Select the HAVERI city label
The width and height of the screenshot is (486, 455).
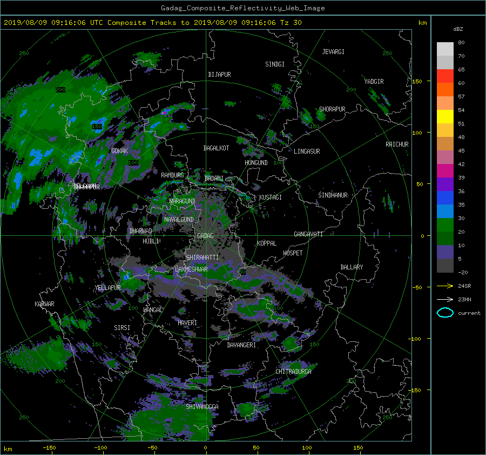(x=187, y=323)
